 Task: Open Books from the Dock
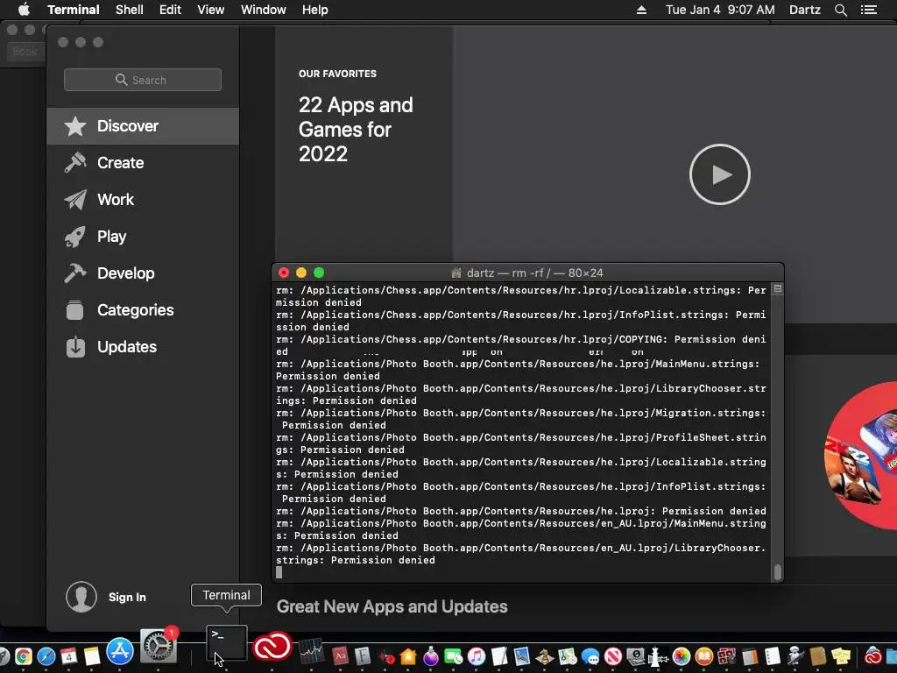coord(704,656)
